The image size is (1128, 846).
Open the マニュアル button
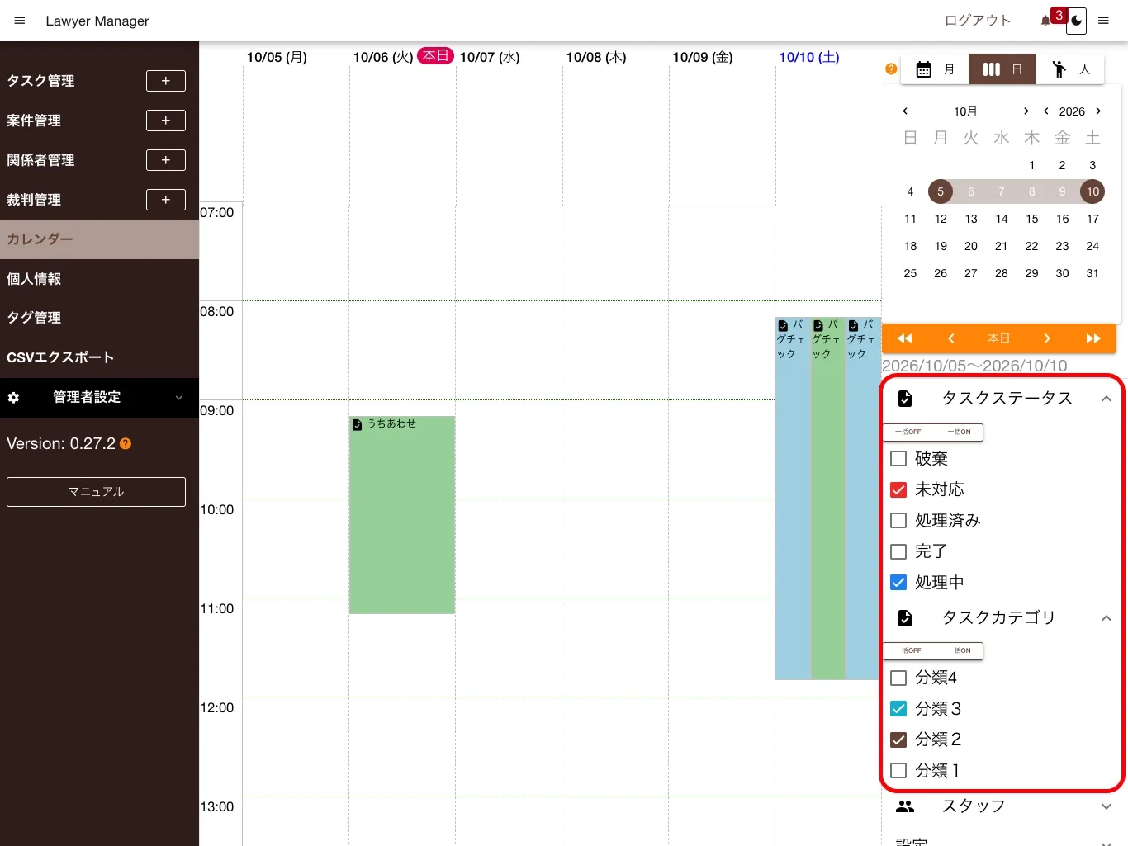tap(96, 492)
